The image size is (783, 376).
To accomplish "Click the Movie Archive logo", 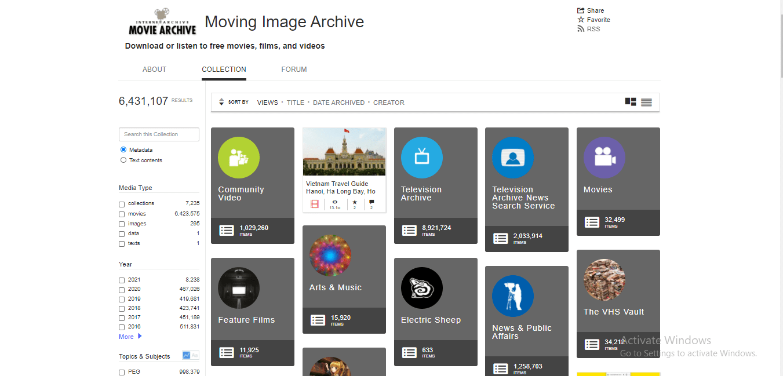I will point(162,22).
